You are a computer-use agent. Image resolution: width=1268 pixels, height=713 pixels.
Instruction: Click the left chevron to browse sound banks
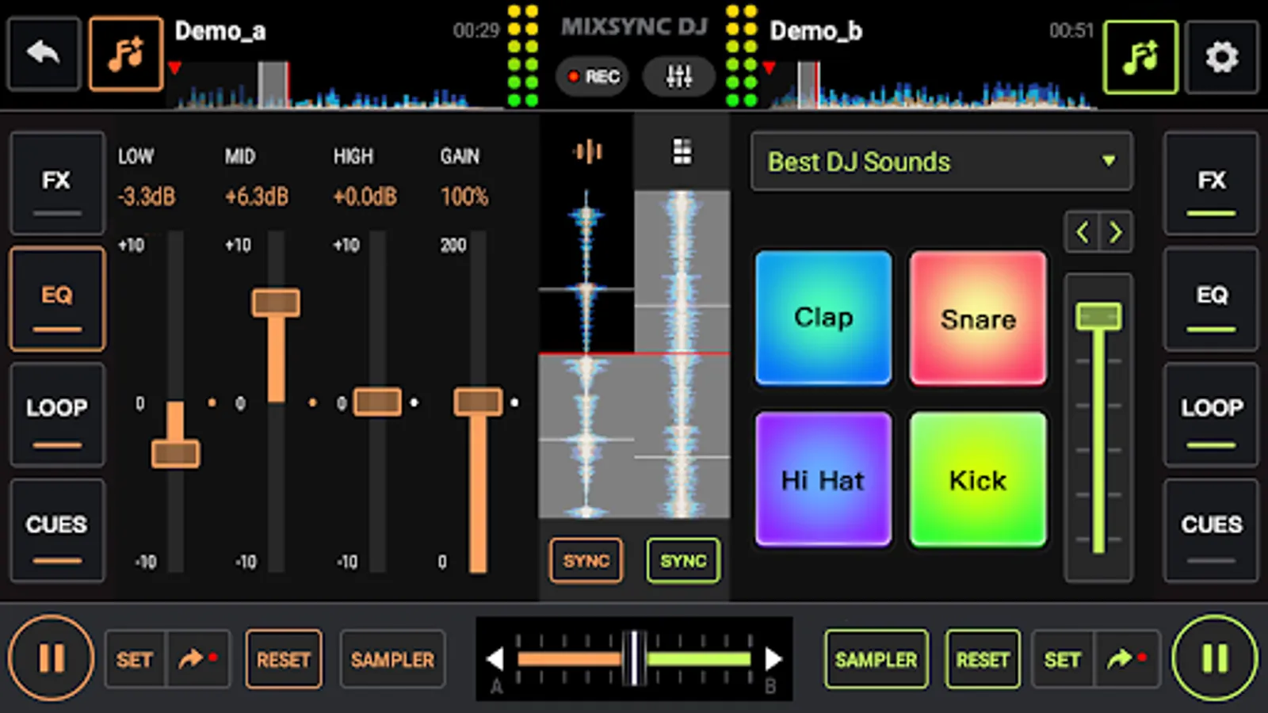(1082, 231)
